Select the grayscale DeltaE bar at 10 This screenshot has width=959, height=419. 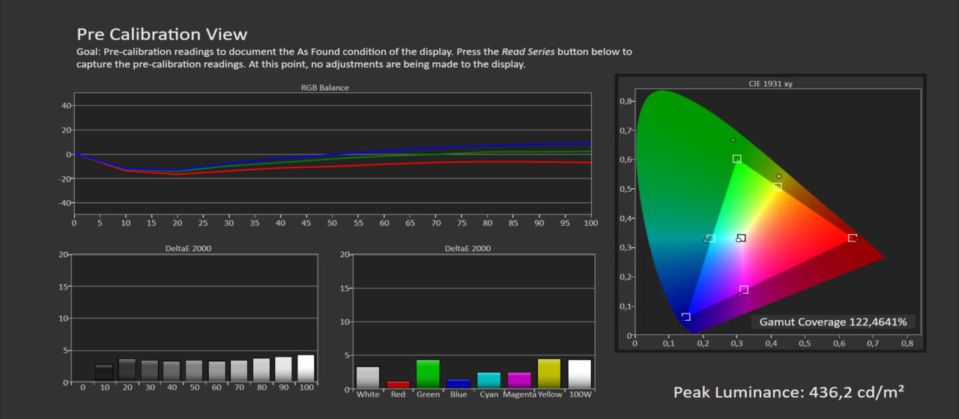(x=104, y=373)
